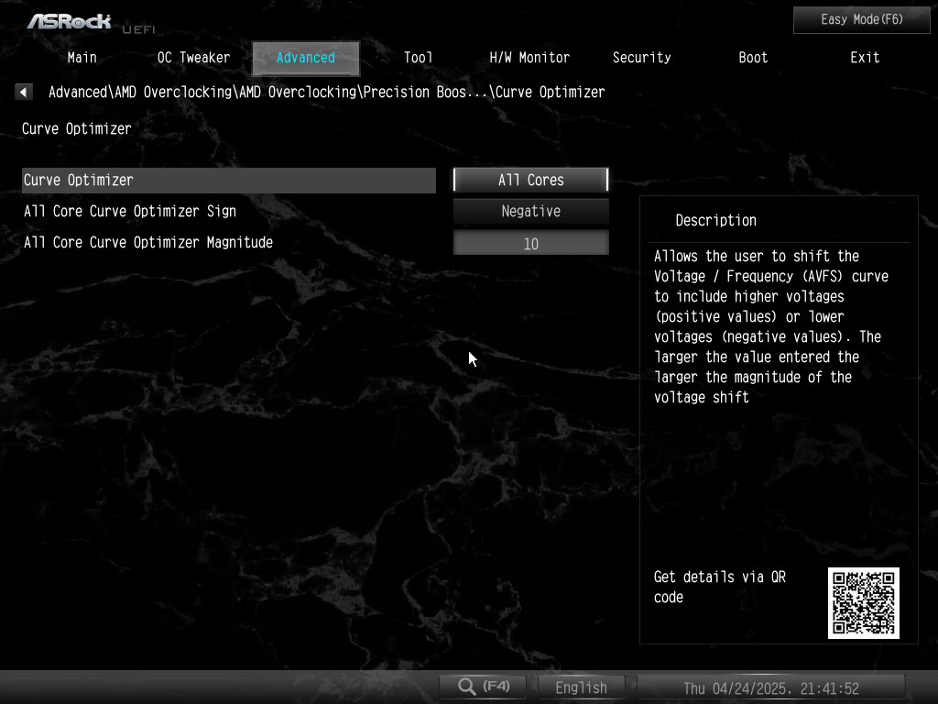Open the Curve Optimizer All Cores dropdown

tap(530, 180)
